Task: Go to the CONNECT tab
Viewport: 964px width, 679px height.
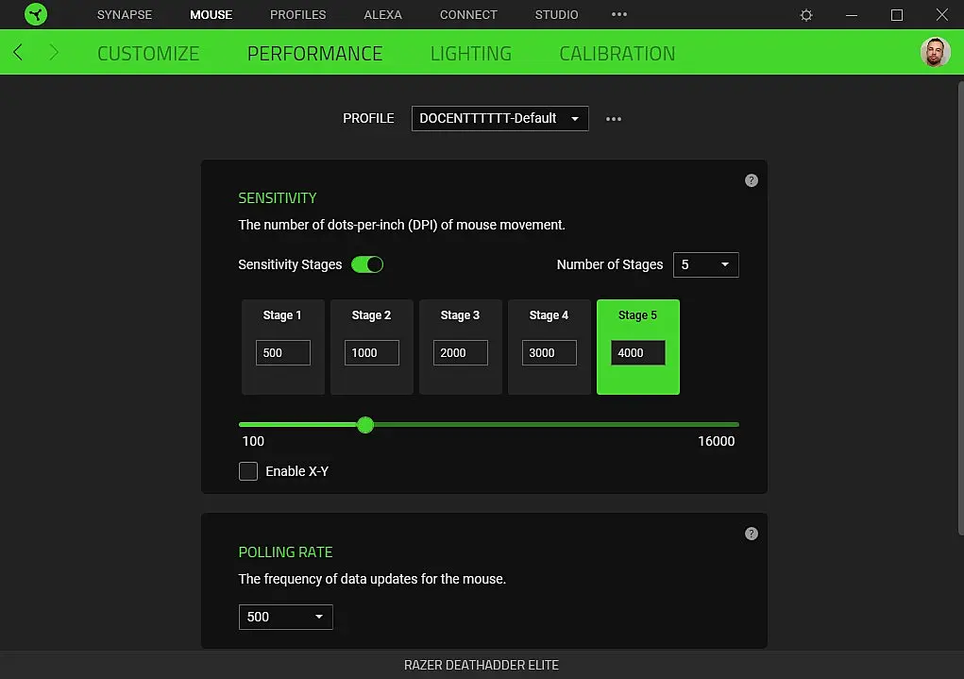Action: point(468,15)
